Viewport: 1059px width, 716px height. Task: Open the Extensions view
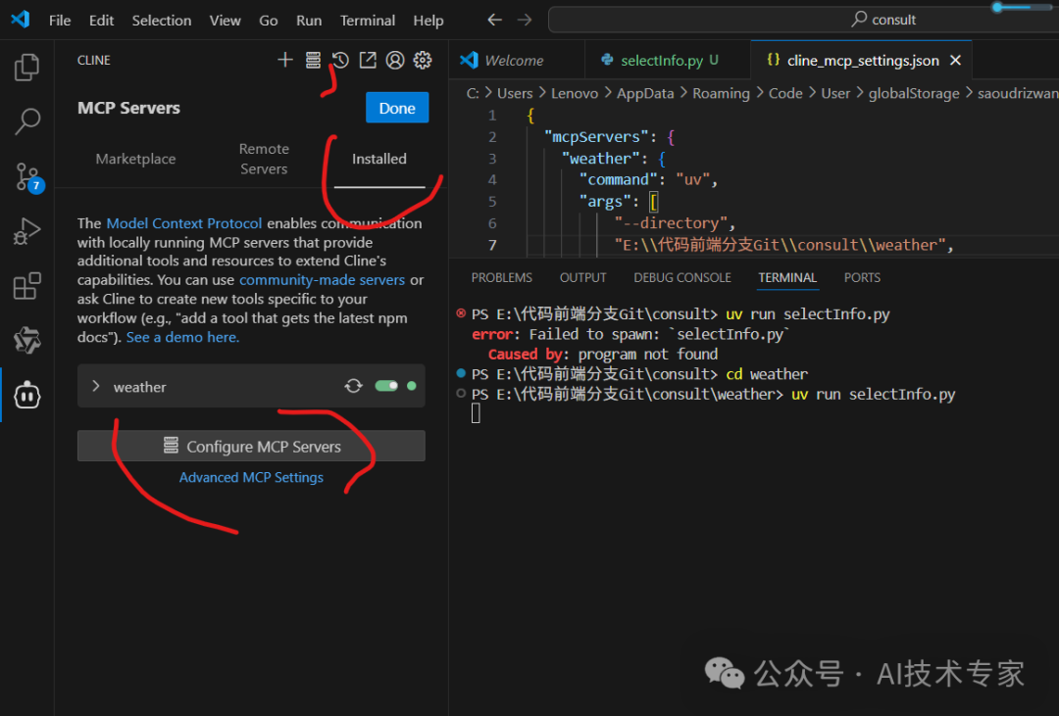(x=27, y=286)
